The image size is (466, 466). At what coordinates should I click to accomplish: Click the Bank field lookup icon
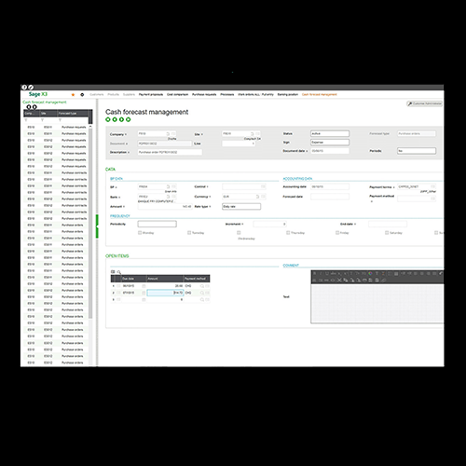[168, 197]
